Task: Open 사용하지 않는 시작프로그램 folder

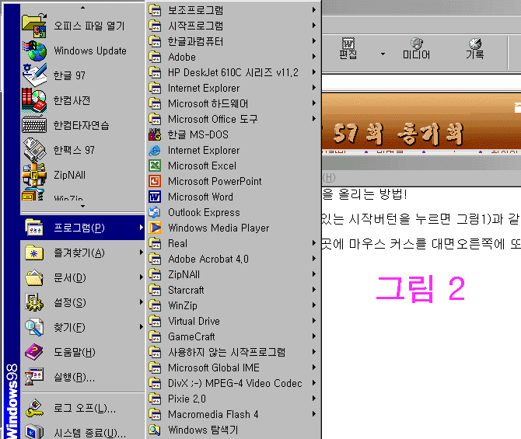Action: (x=234, y=352)
